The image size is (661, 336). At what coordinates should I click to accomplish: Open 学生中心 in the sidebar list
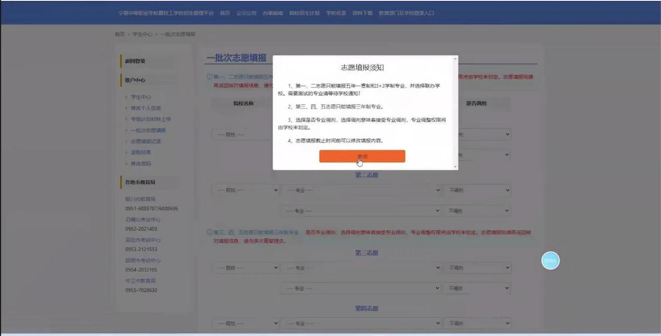pos(141,97)
